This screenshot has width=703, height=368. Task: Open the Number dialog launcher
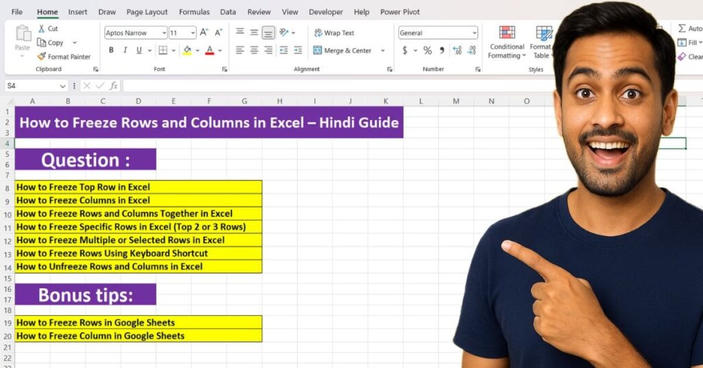pyautogui.click(x=478, y=69)
